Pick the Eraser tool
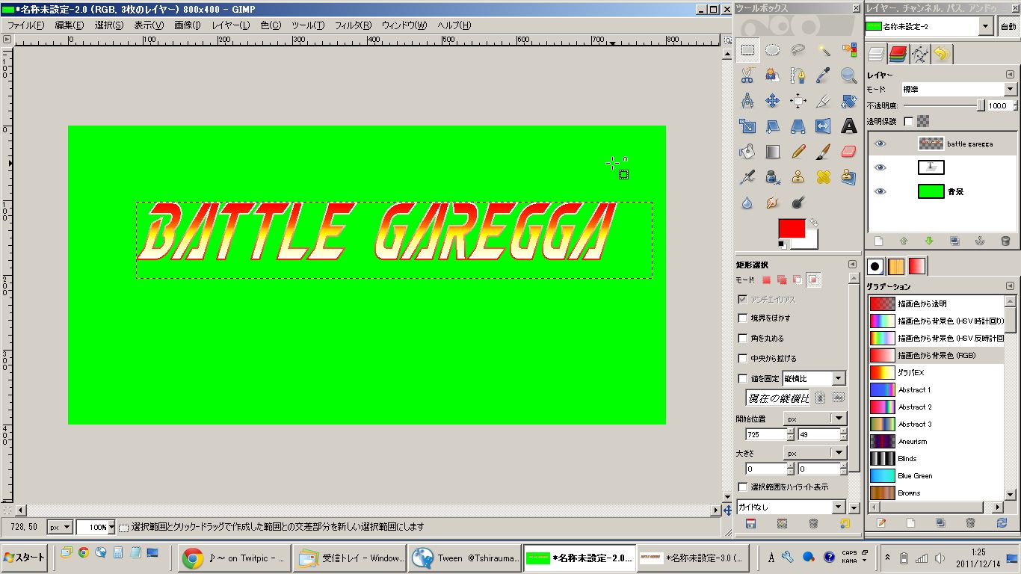Viewport: 1021px width, 574px height. [x=849, y=152]
